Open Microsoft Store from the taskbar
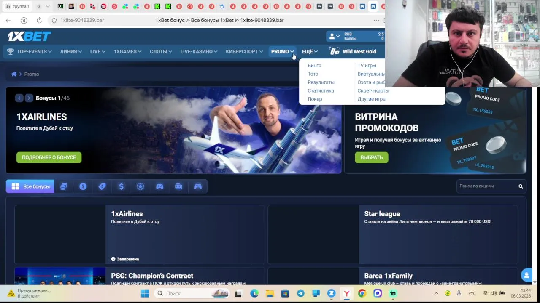Viewport: 540px width, 303px height. (x=285, y=293)
